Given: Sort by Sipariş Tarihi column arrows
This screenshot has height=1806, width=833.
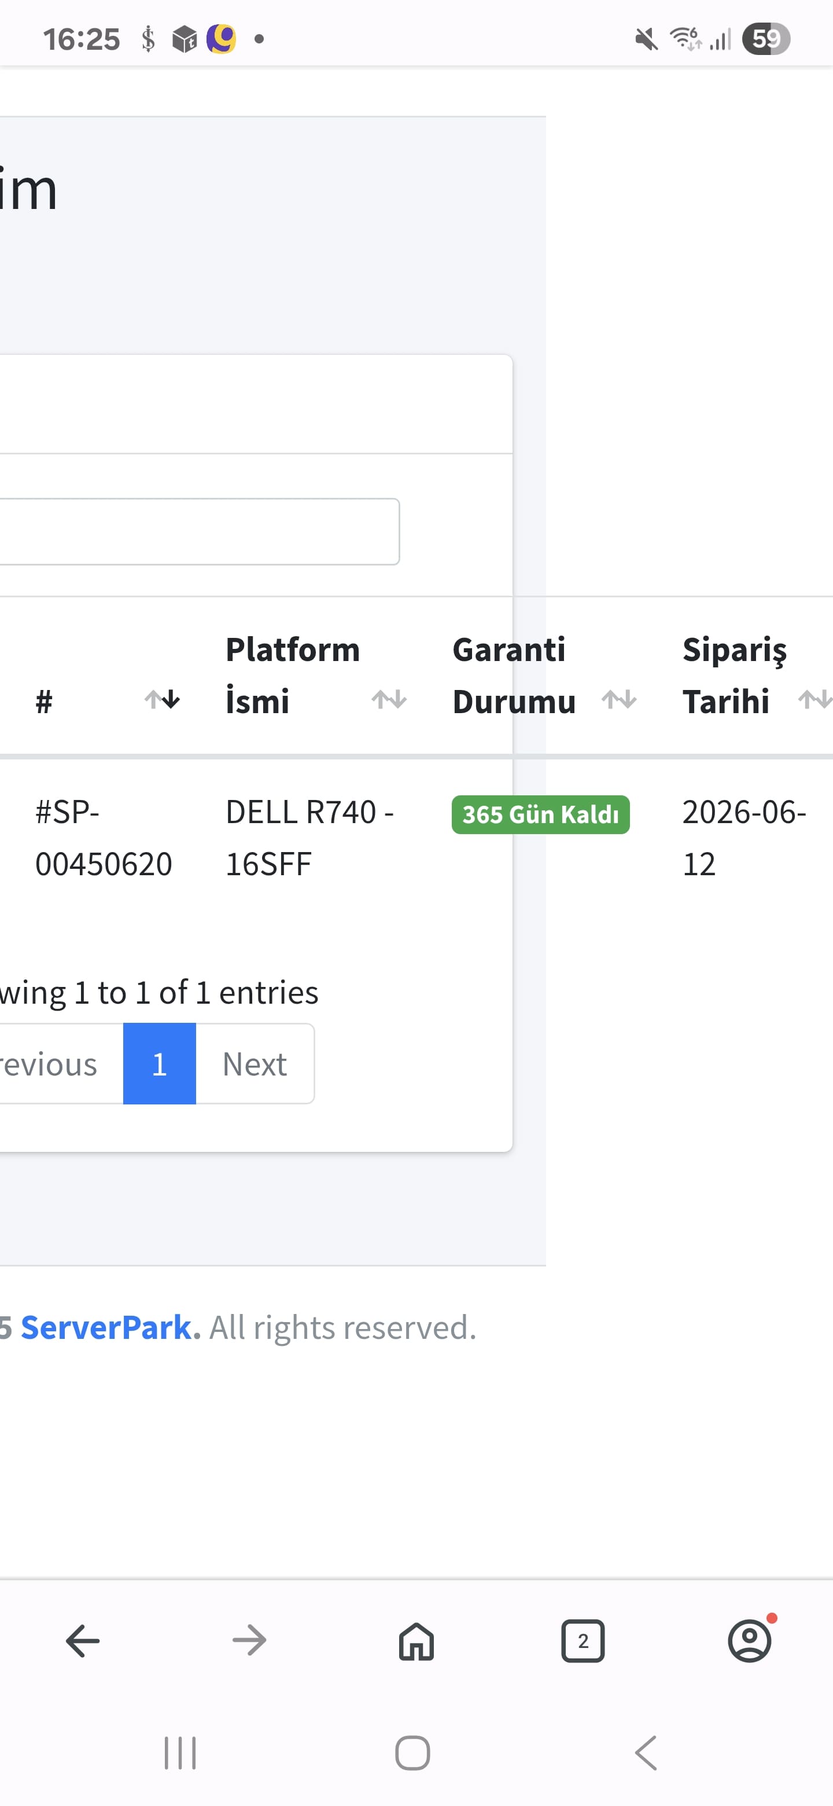Looking at the screenshot, I should pyautogui.click(x=815, y=699).
